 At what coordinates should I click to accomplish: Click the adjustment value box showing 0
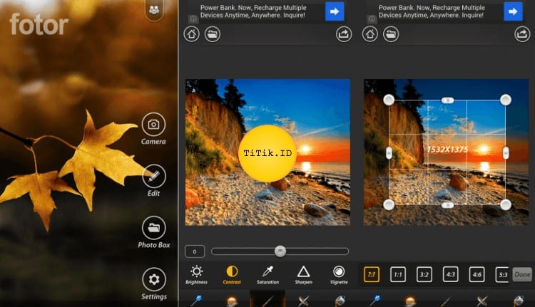point(195,251)
